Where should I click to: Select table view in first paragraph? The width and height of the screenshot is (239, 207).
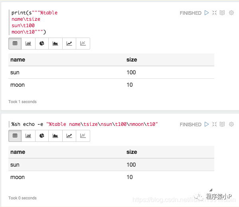[15, 44]
